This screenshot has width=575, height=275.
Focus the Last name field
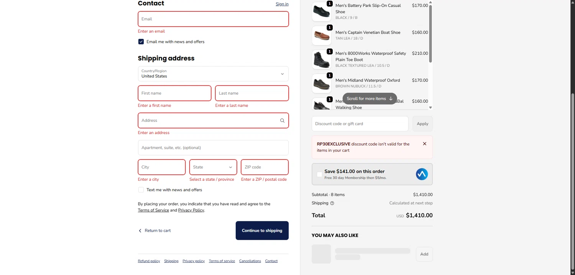[252, 93]
